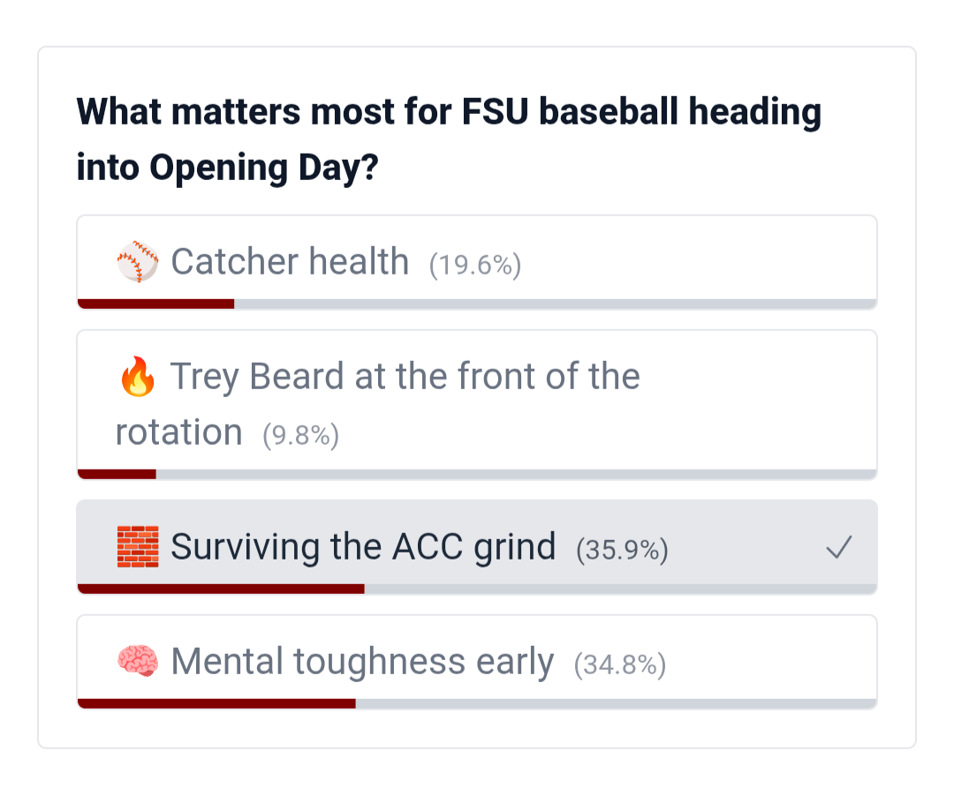The height and width of the screenshot is (788, 954).
Task: Click the 9.8% percentage label
Action: pyautogui.click(x=300, y=435)
